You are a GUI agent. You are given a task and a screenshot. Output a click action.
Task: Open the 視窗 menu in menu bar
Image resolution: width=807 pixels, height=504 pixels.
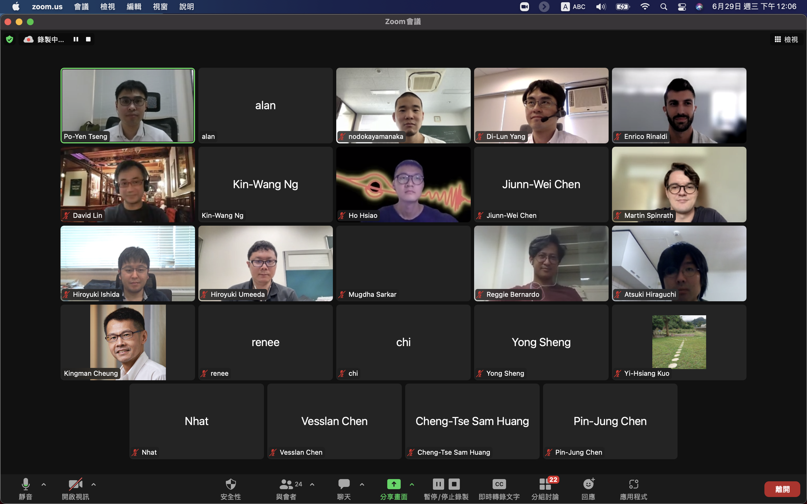[x=160, y=7]
